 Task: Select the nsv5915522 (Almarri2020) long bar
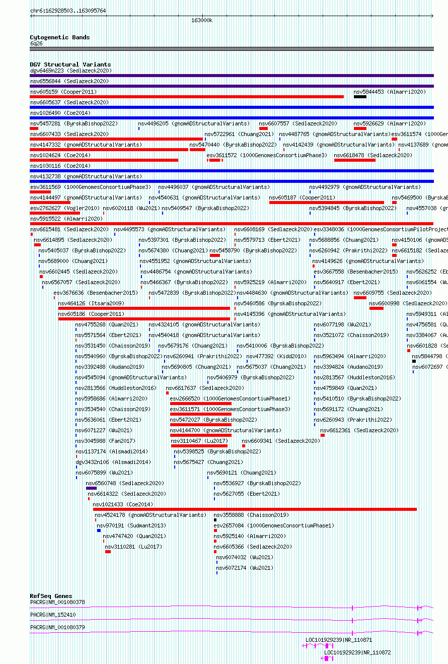(232, 224)
